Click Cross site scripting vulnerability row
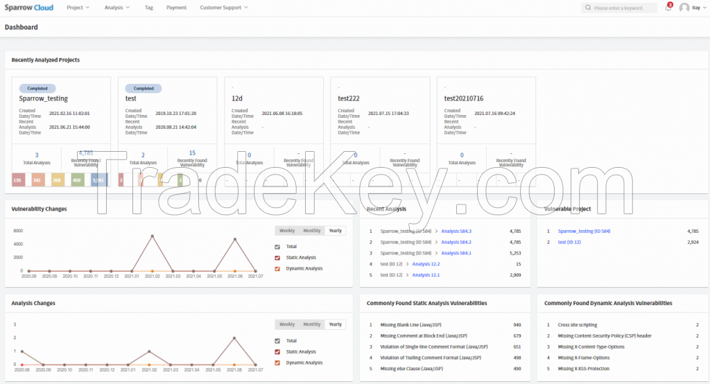 (x=622, y=324)
